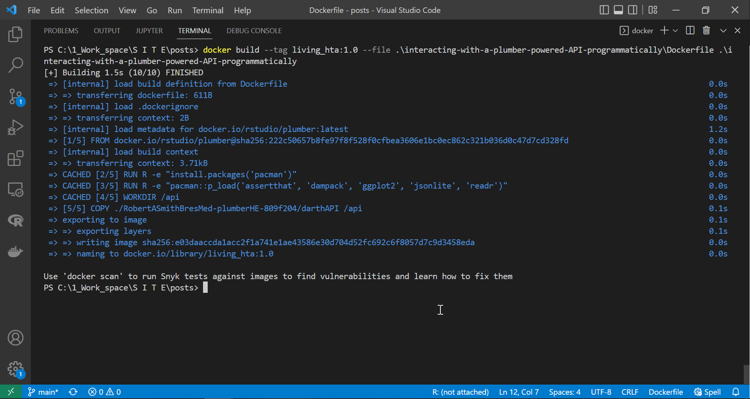Image resolution: width=750 pixels, height=399 pixels.
Task: Toggle the secondary side bar
Action: tap(632, 10)
